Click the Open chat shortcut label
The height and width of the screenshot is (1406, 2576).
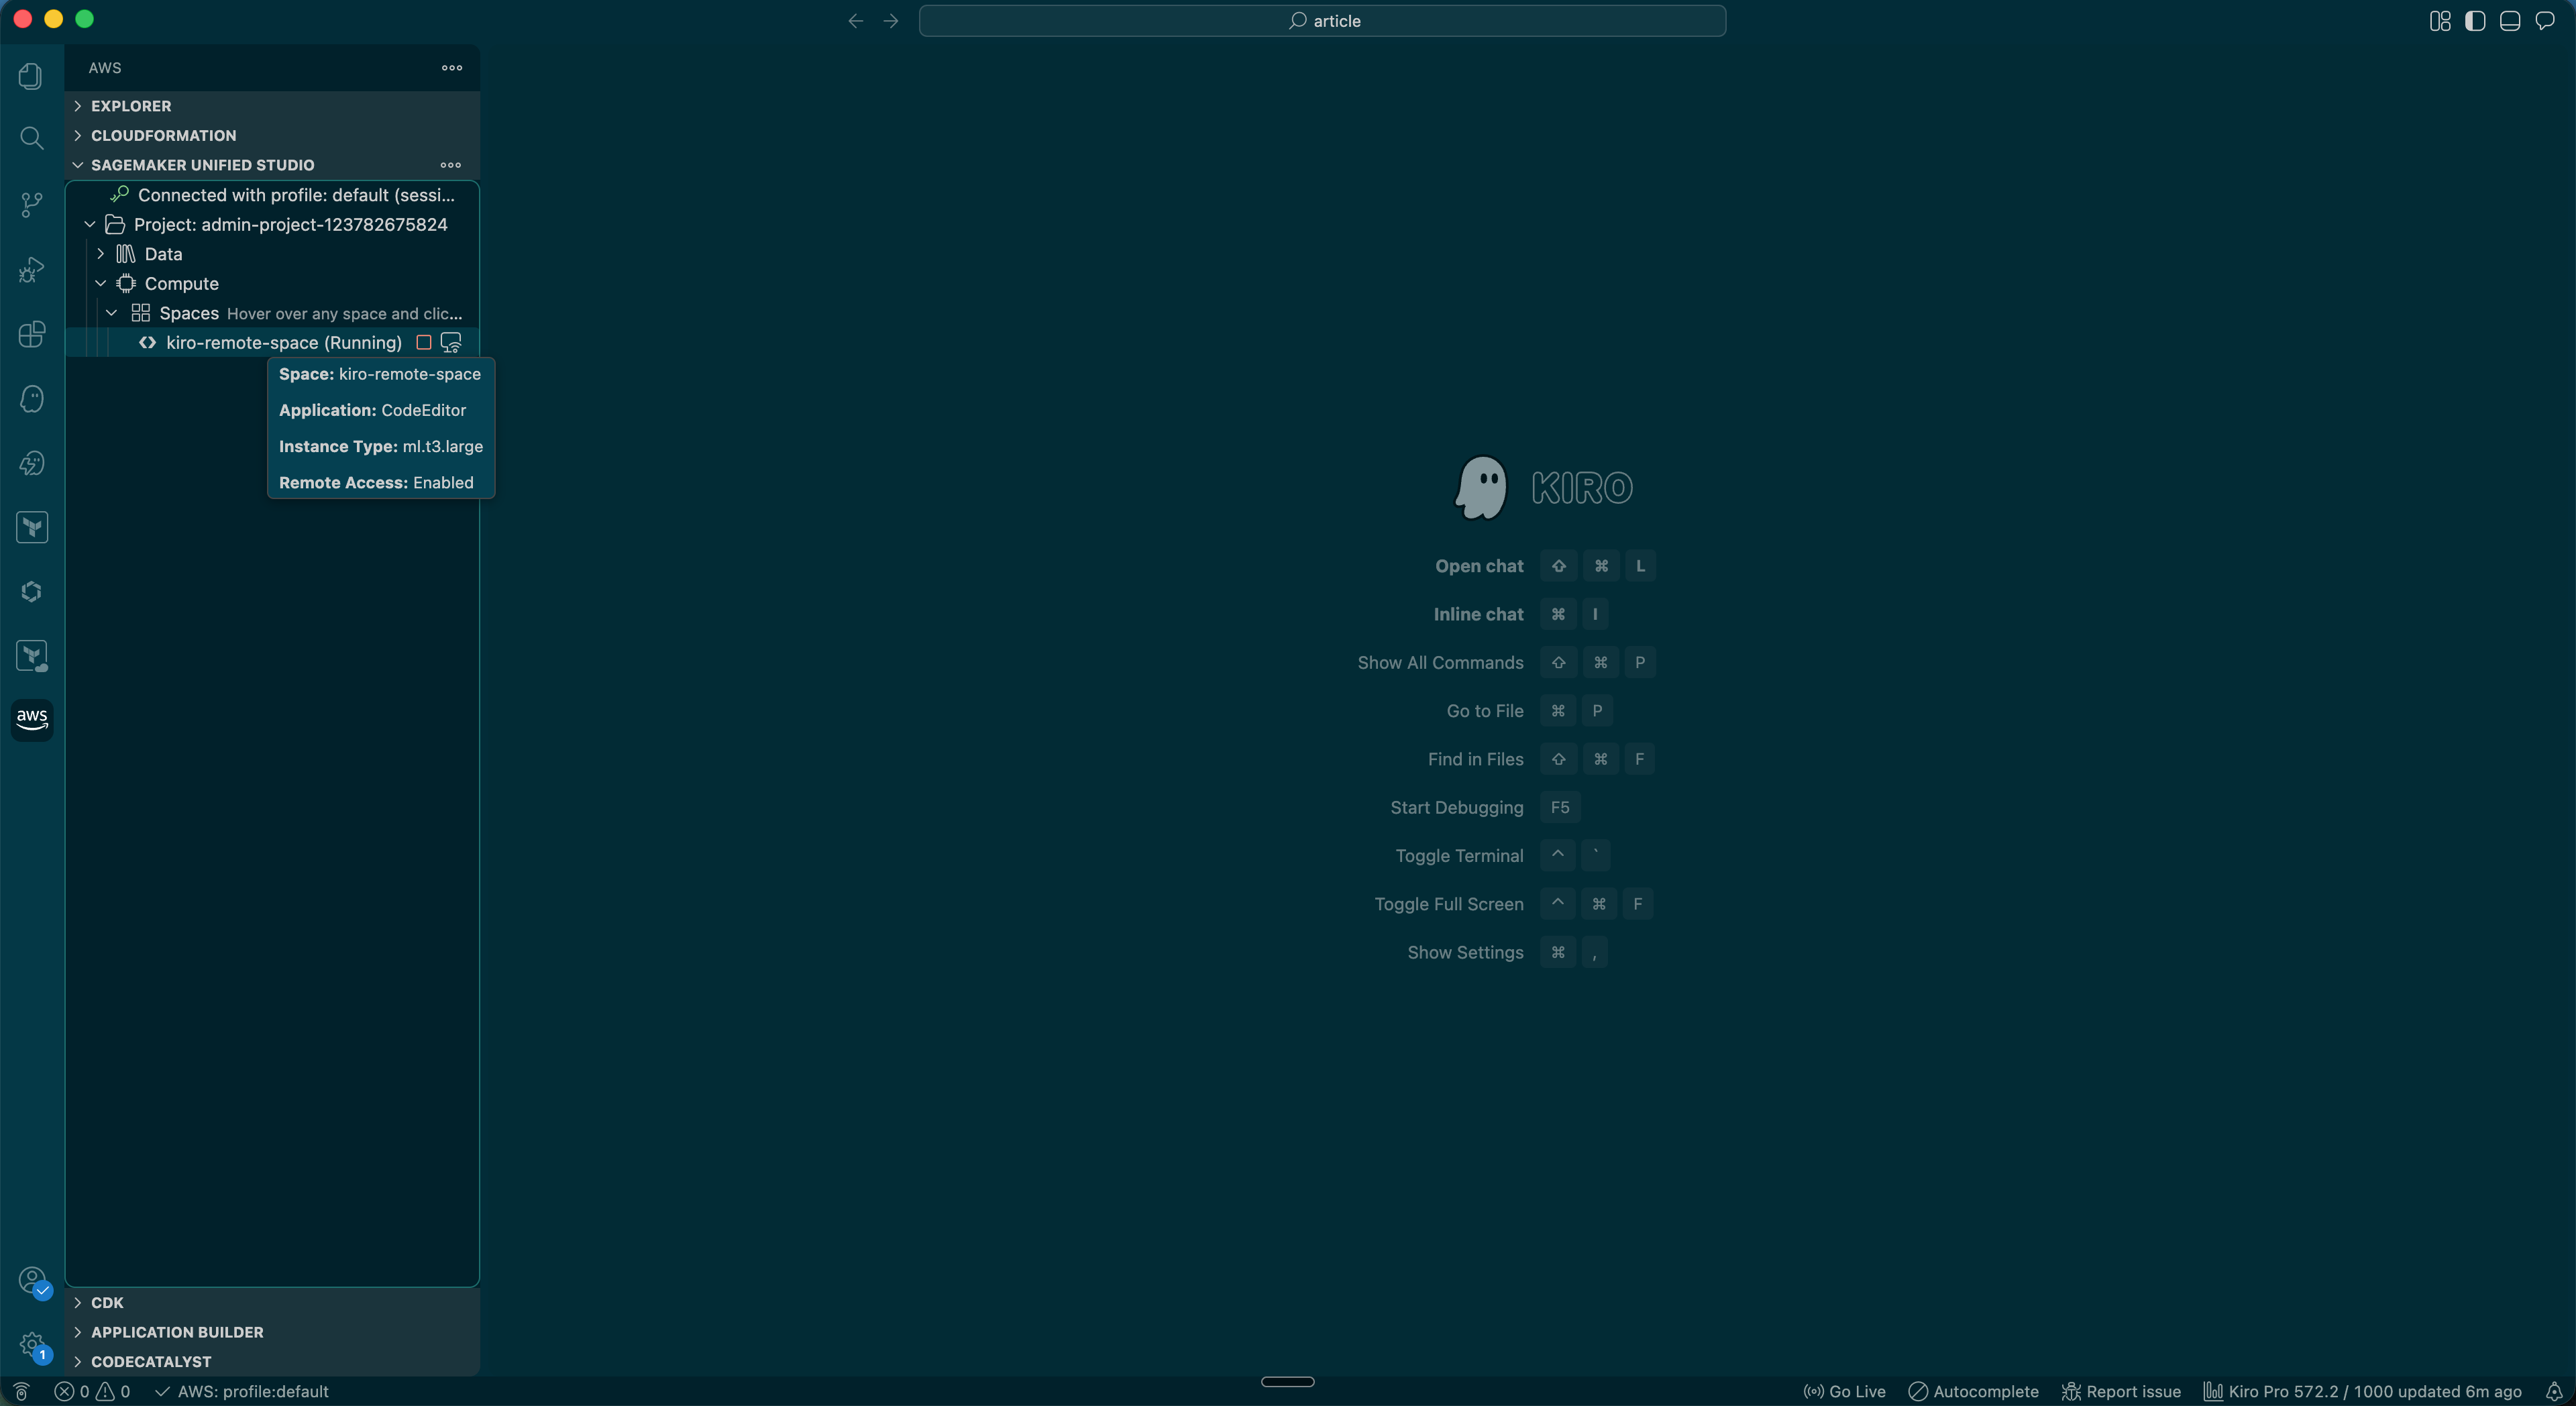pos(1479,566)
